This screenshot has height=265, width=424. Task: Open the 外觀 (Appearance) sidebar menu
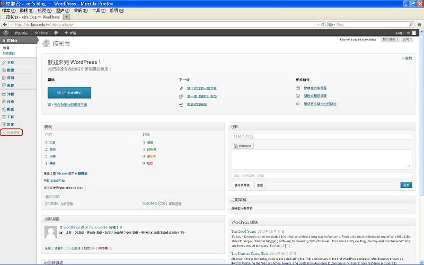pos(11,94)
